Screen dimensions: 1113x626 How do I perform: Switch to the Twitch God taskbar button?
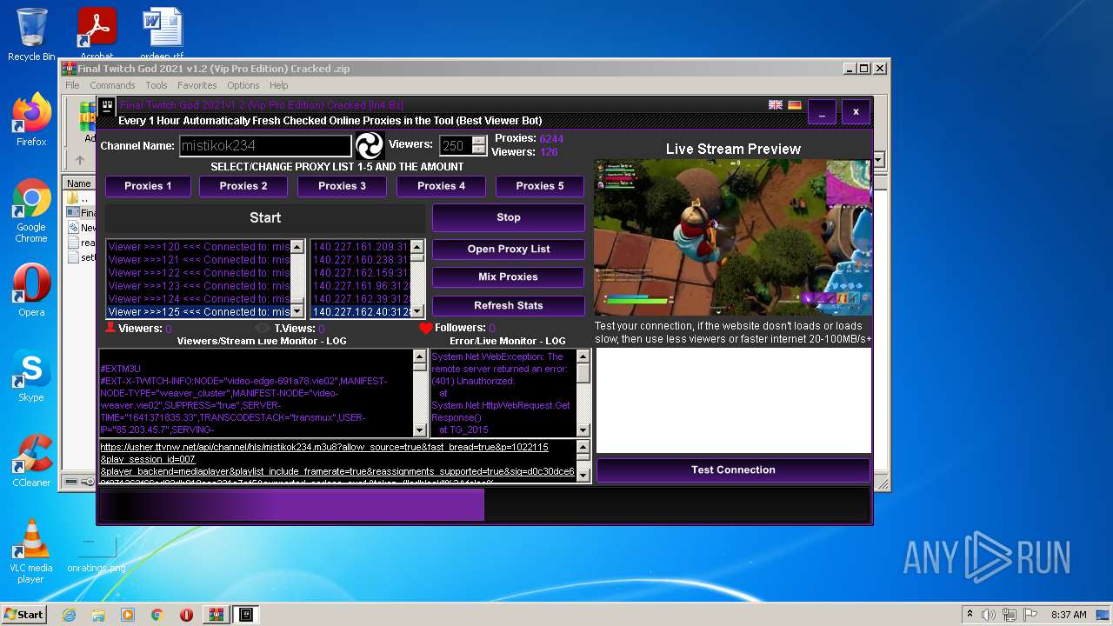(246, 615)
